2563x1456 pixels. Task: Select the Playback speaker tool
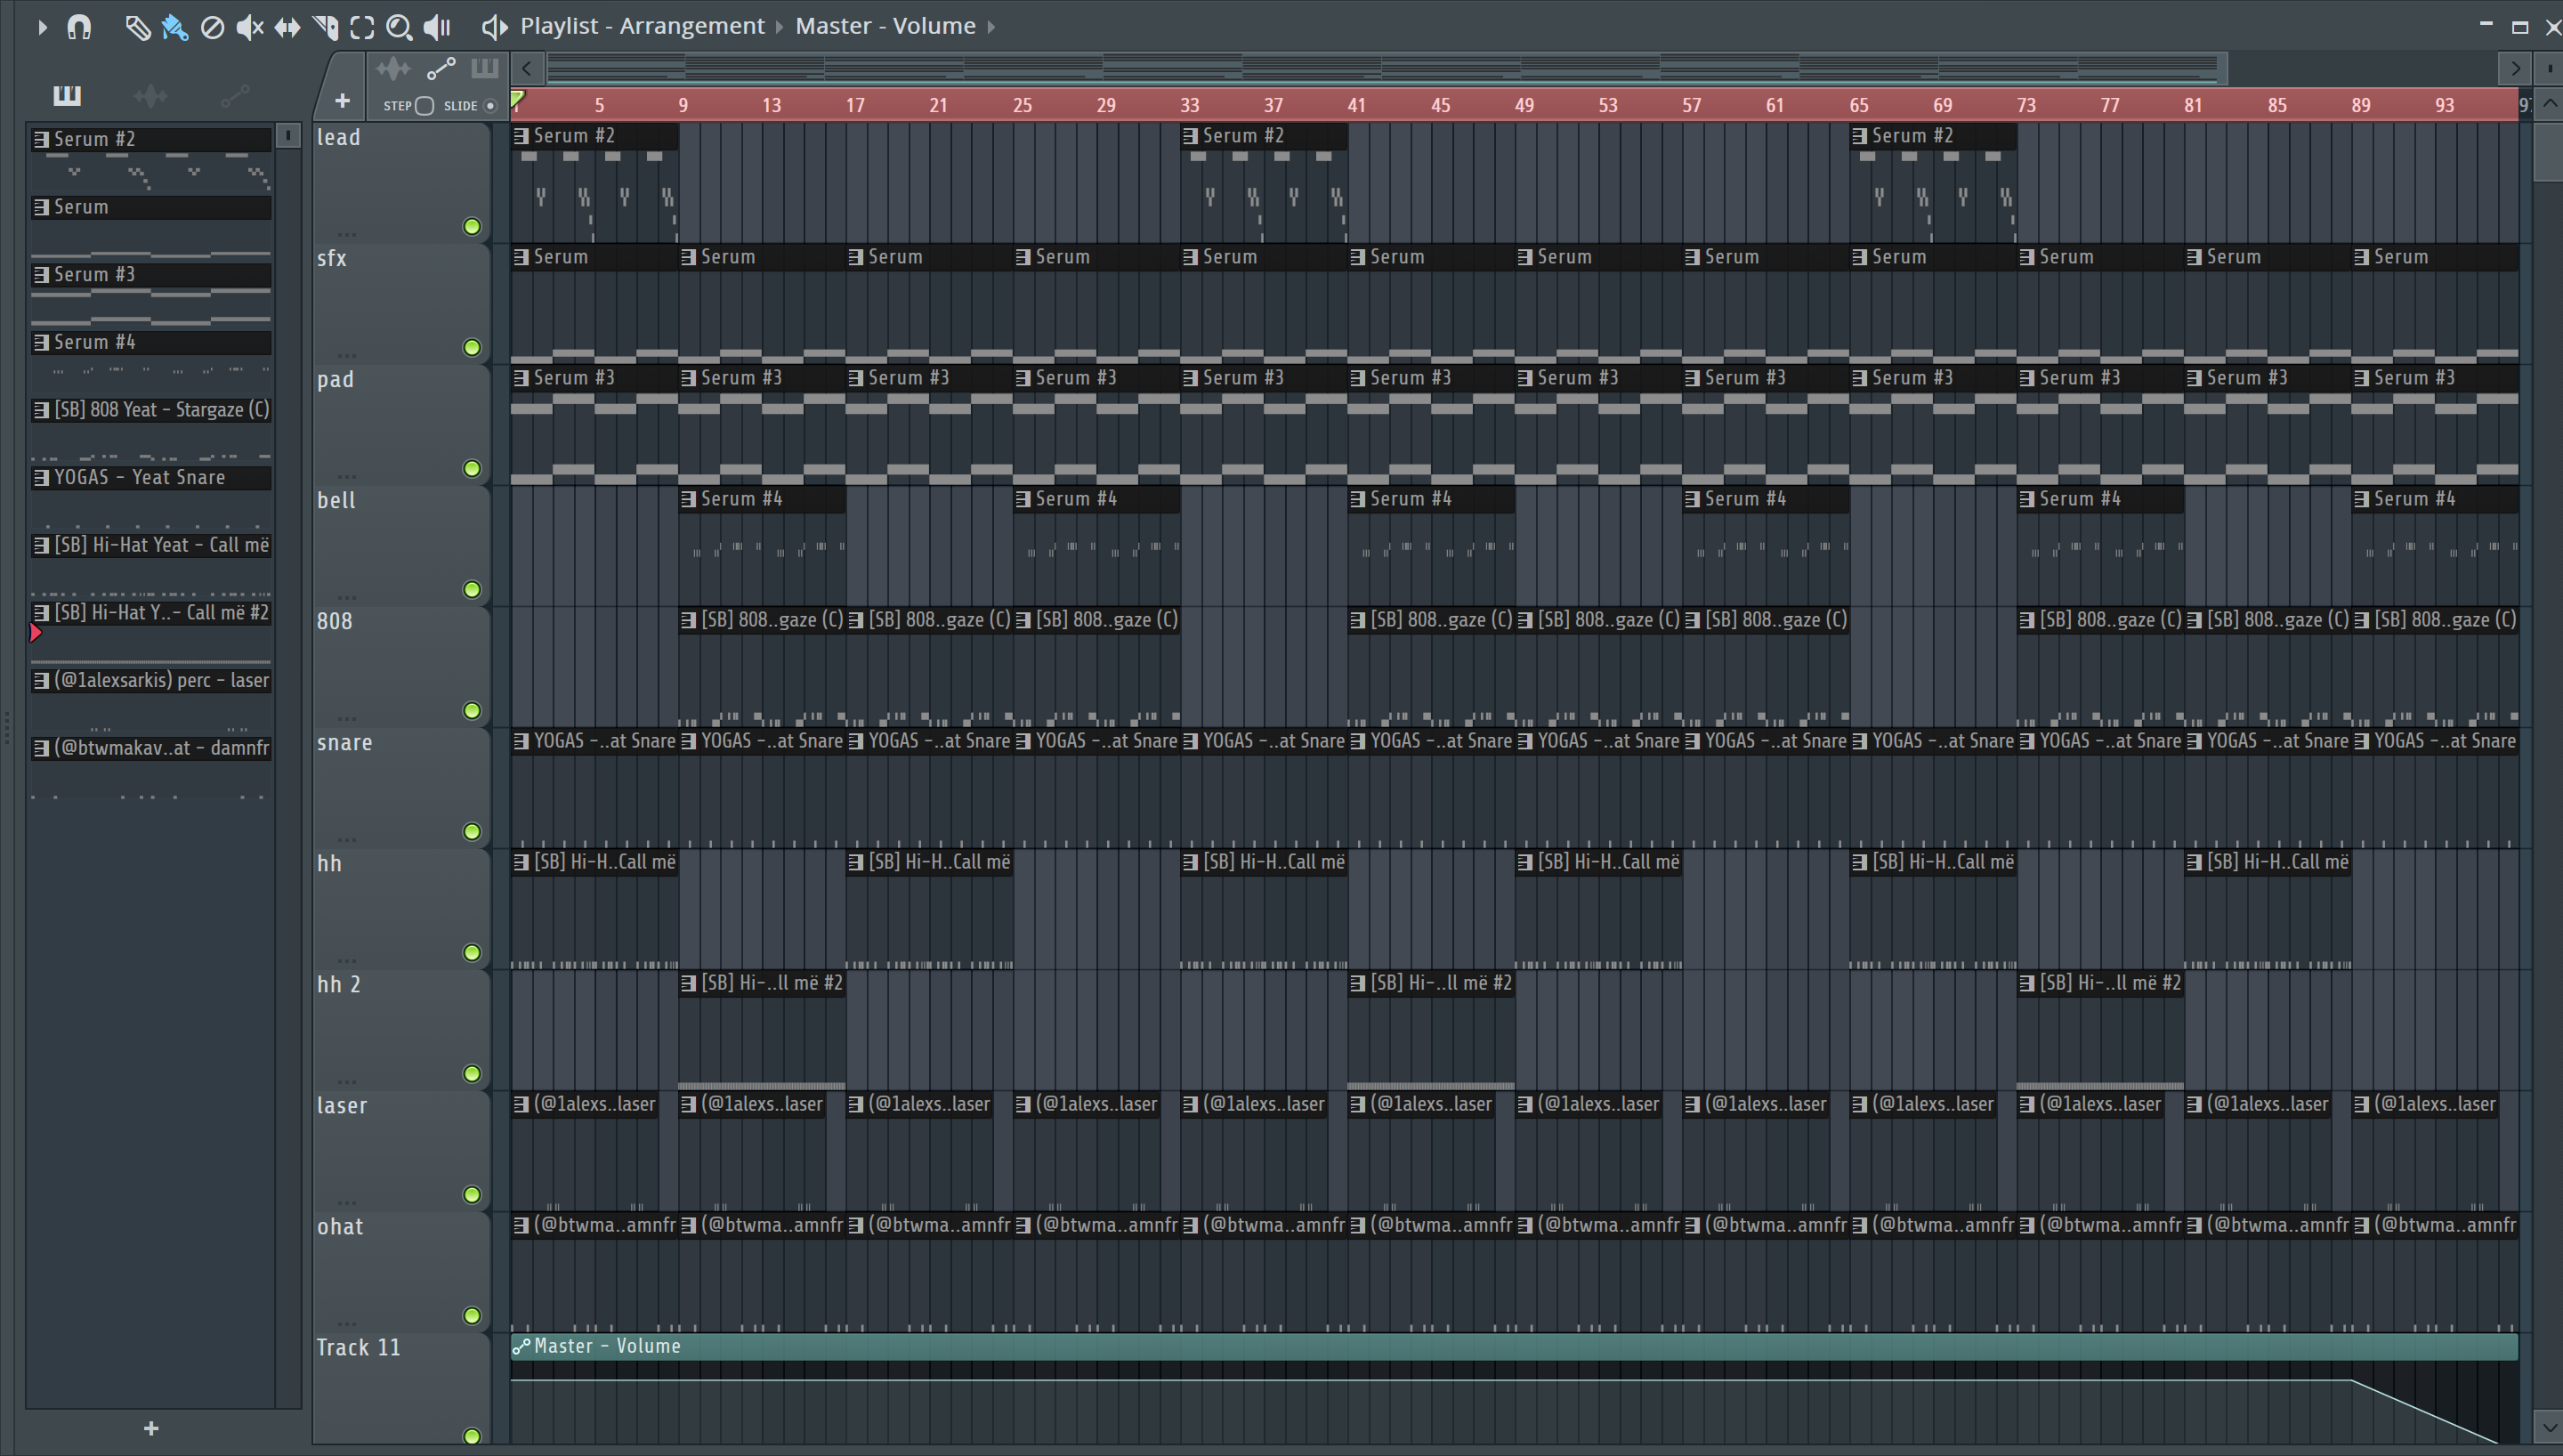437,27
